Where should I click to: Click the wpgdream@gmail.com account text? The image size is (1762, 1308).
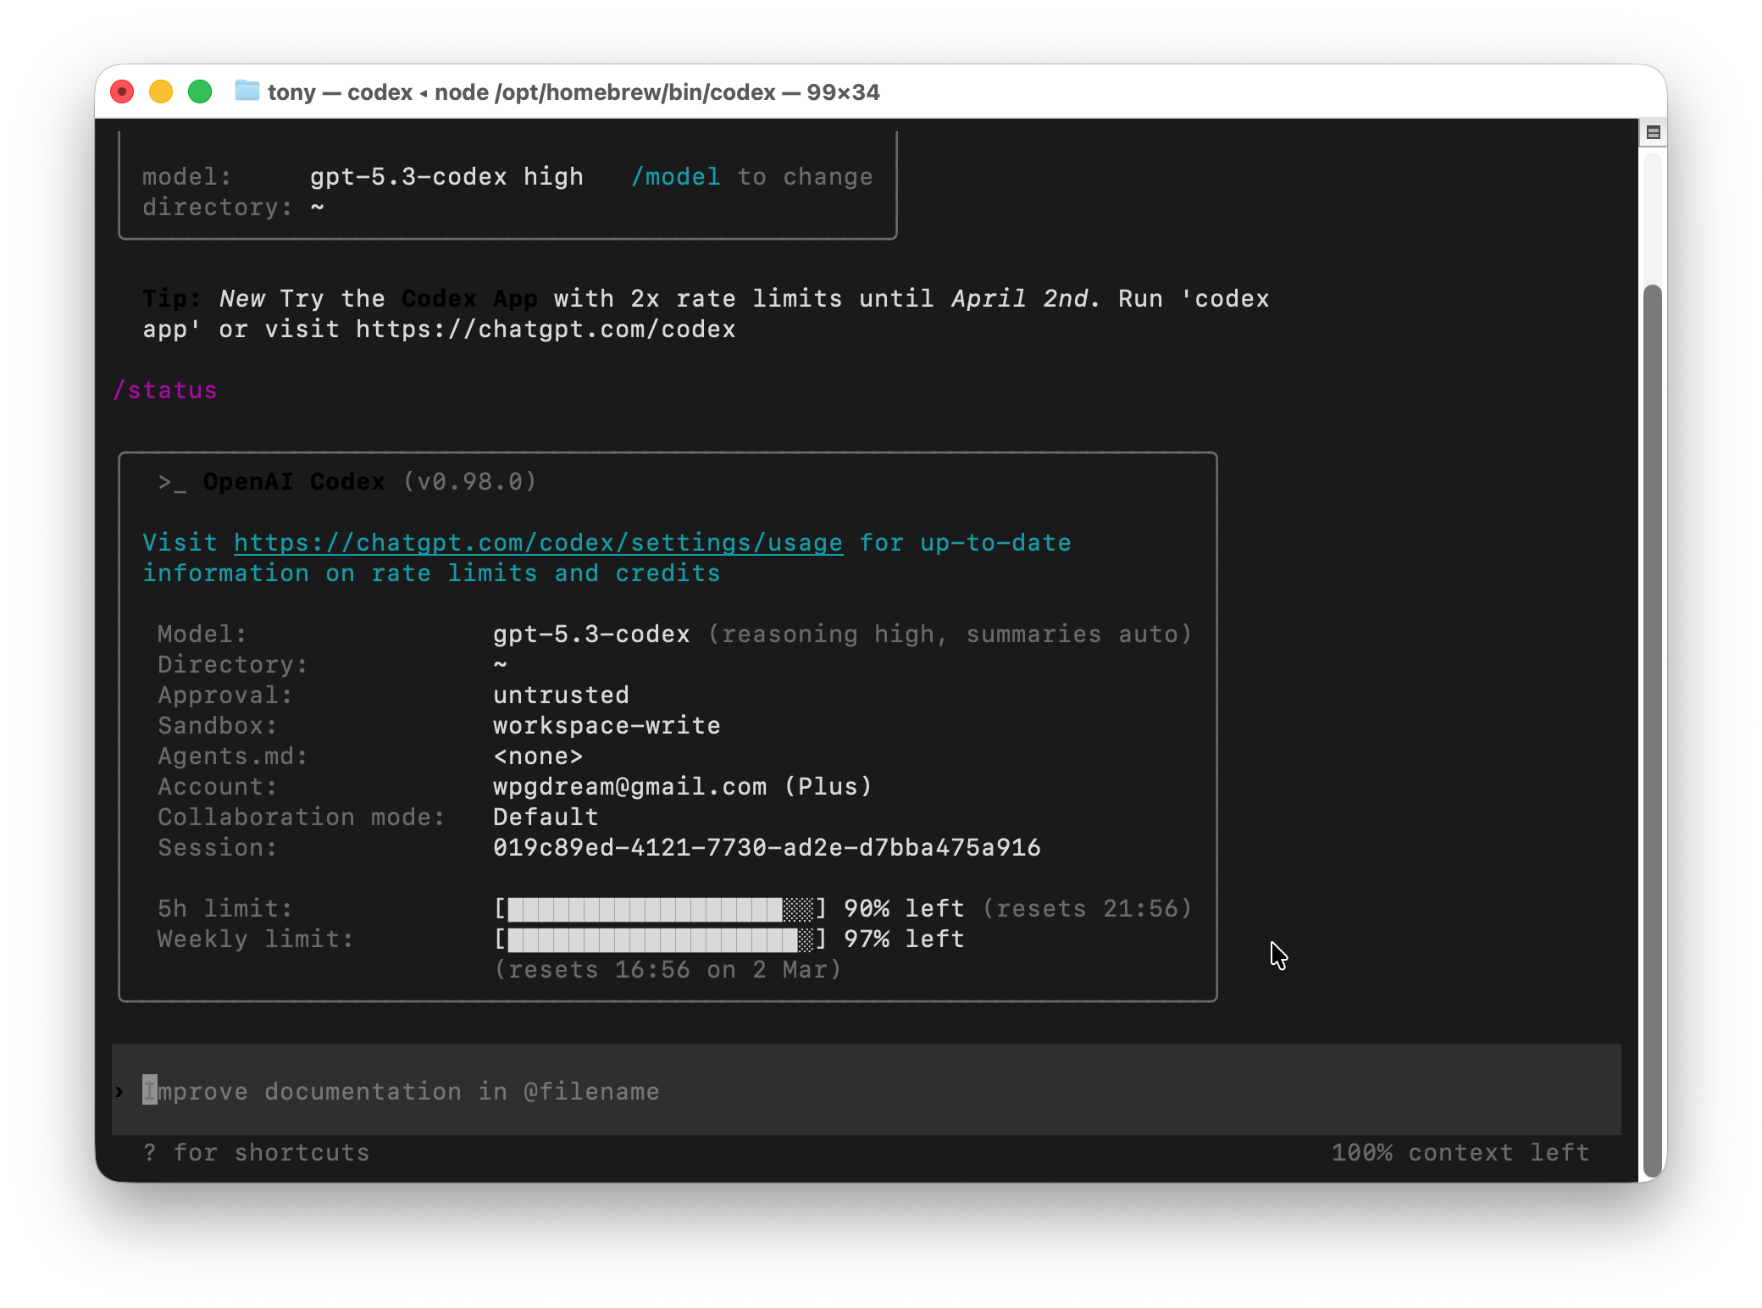point(629,787)
